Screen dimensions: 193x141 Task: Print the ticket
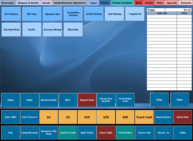(x=125, y=133)
